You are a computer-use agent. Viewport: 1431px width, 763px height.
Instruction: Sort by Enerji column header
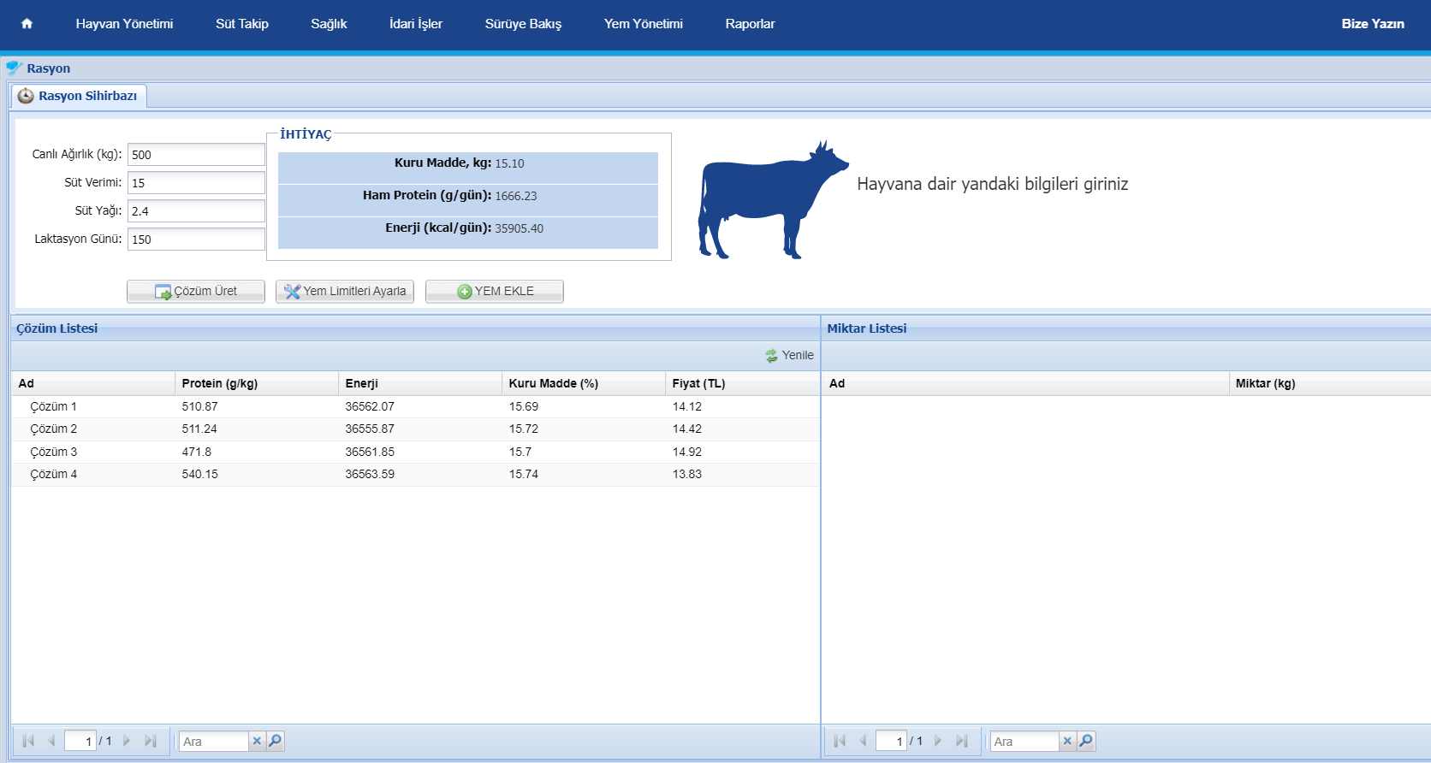420,383
